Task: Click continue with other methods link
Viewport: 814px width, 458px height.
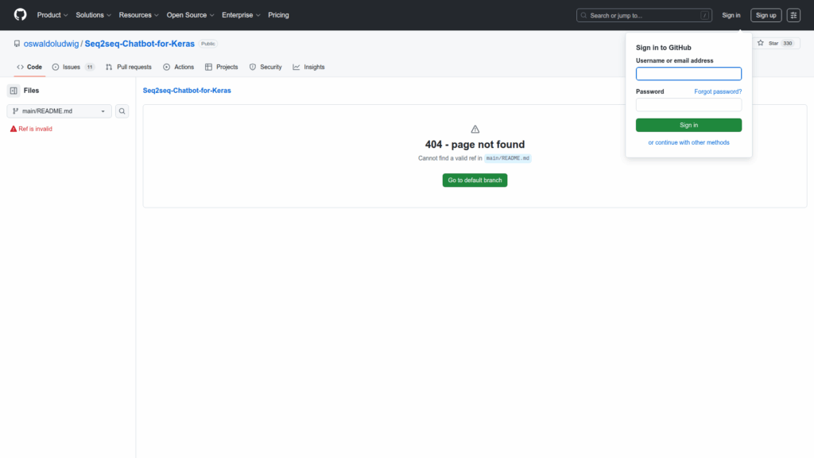Action: [688, 143]
